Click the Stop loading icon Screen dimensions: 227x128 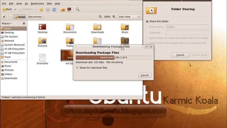[x=48, y=10]
